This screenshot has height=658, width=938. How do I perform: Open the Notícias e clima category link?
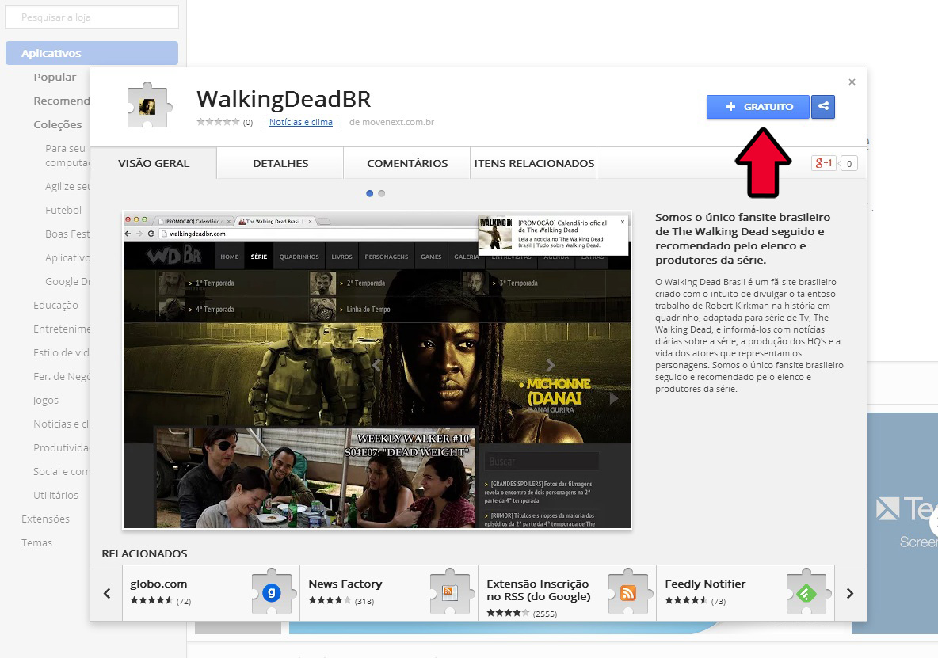click(x=301, y=122)
